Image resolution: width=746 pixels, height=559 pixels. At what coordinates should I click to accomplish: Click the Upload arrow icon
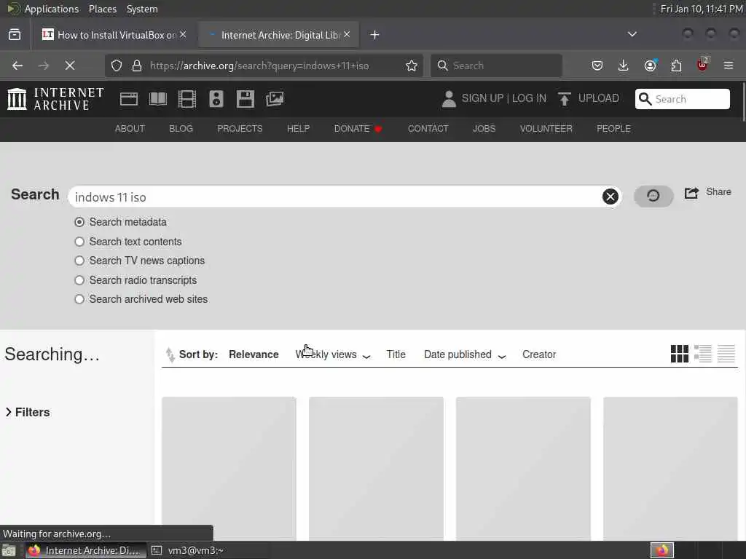pyautogui.click(x=565, y=99)
